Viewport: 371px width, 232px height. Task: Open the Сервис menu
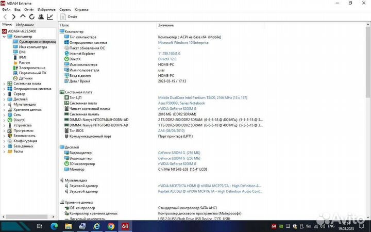click(x=65, y=9)
